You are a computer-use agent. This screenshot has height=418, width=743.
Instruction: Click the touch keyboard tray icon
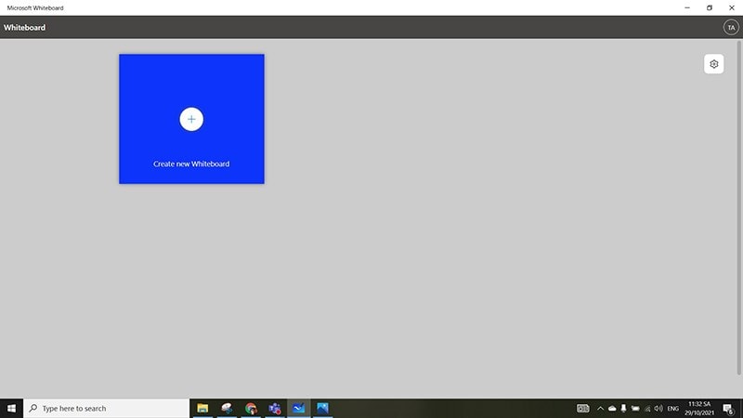(583, 408)
